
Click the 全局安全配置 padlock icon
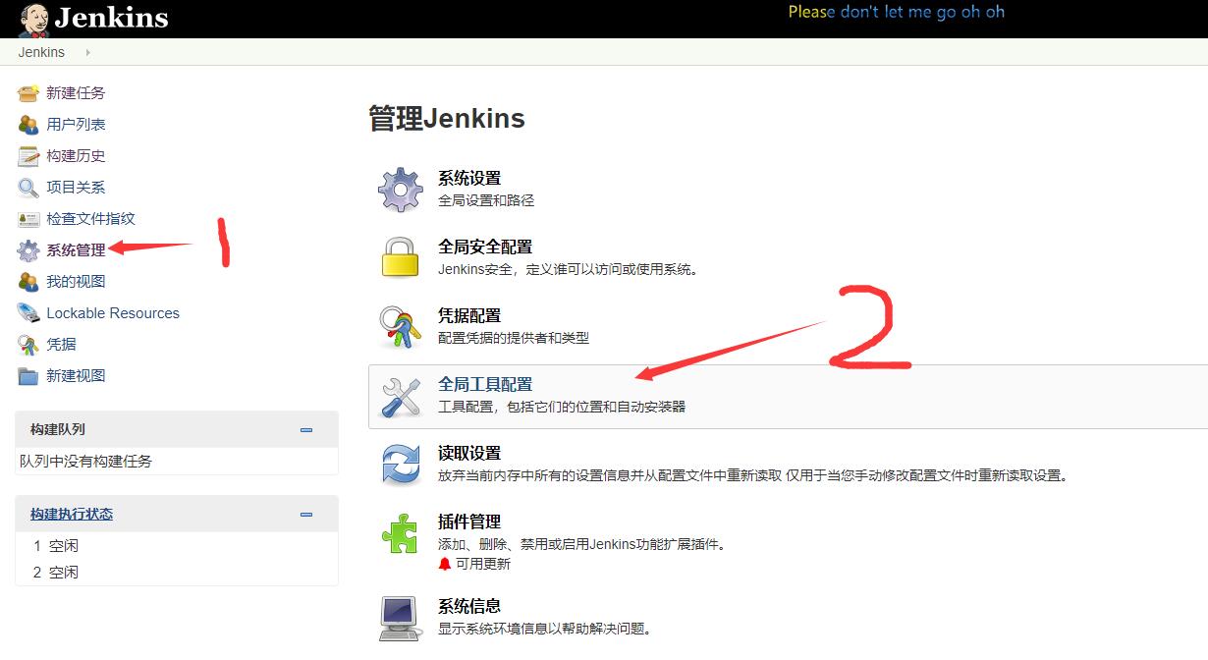coord(401,257)
